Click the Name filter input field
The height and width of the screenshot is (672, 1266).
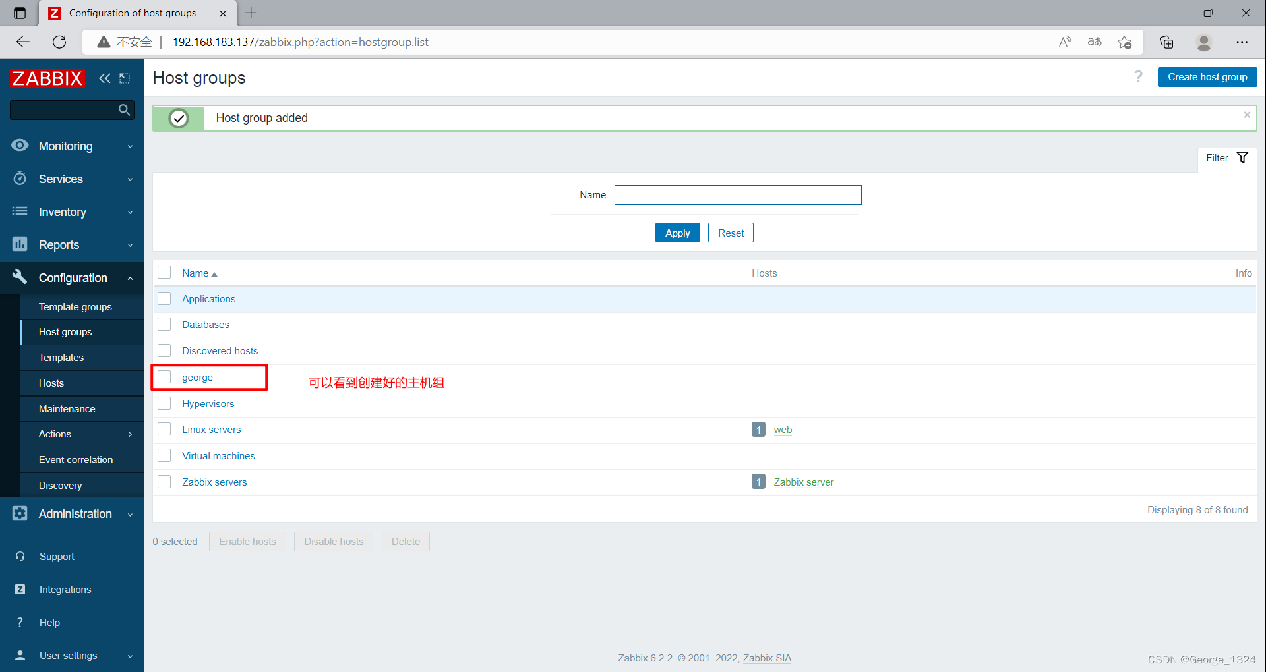738,195
